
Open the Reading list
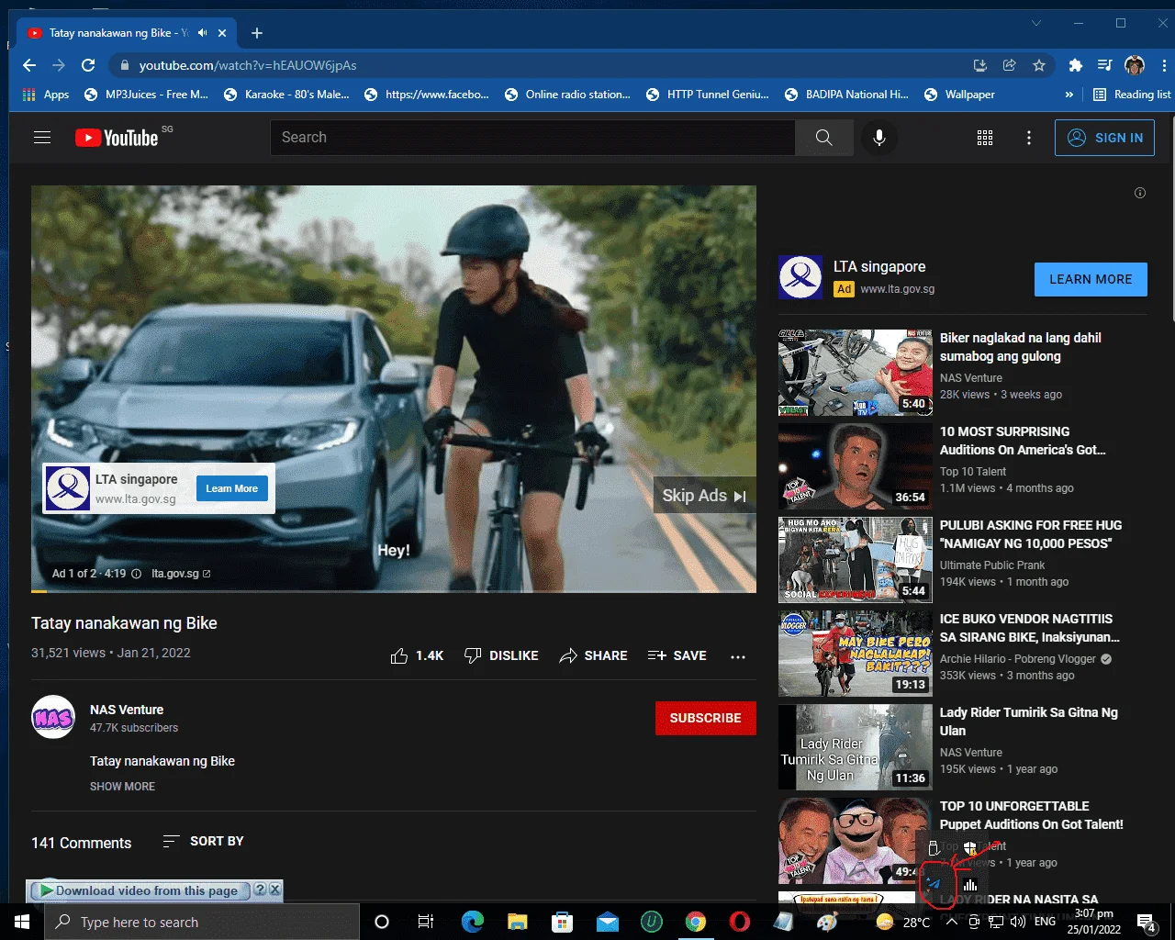(1132, 95)
